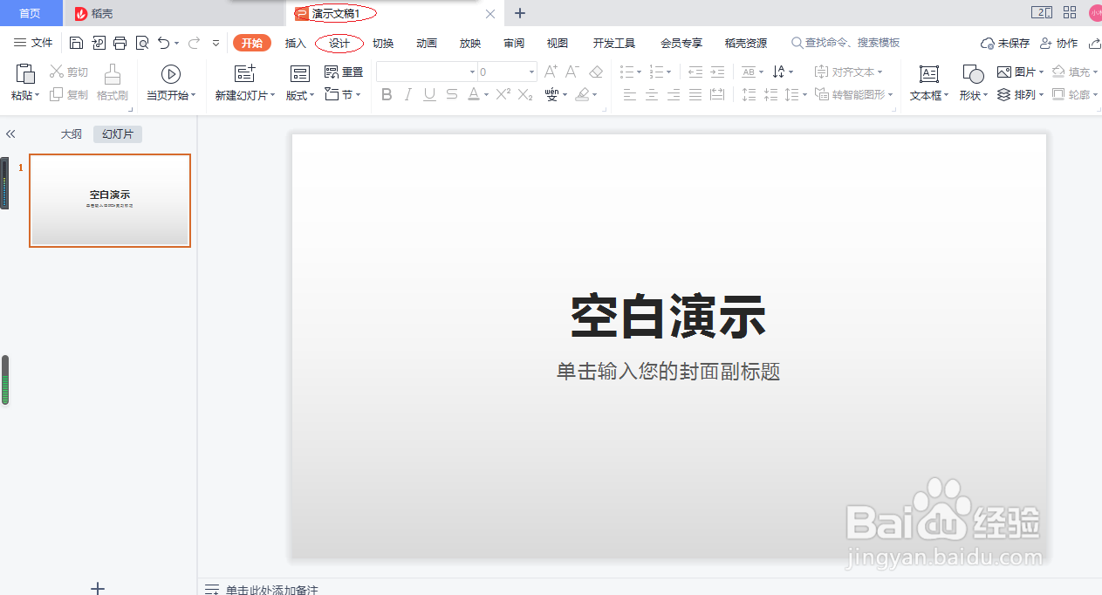Expand the numbered list dropdown
The height and width of the screenshot is (595, 1102).
coord(669,72)
